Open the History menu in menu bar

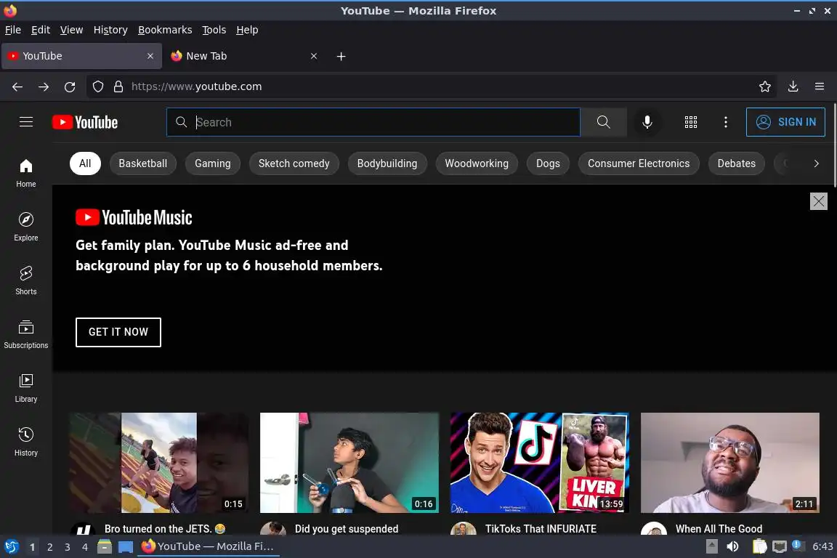pos(110,30)
